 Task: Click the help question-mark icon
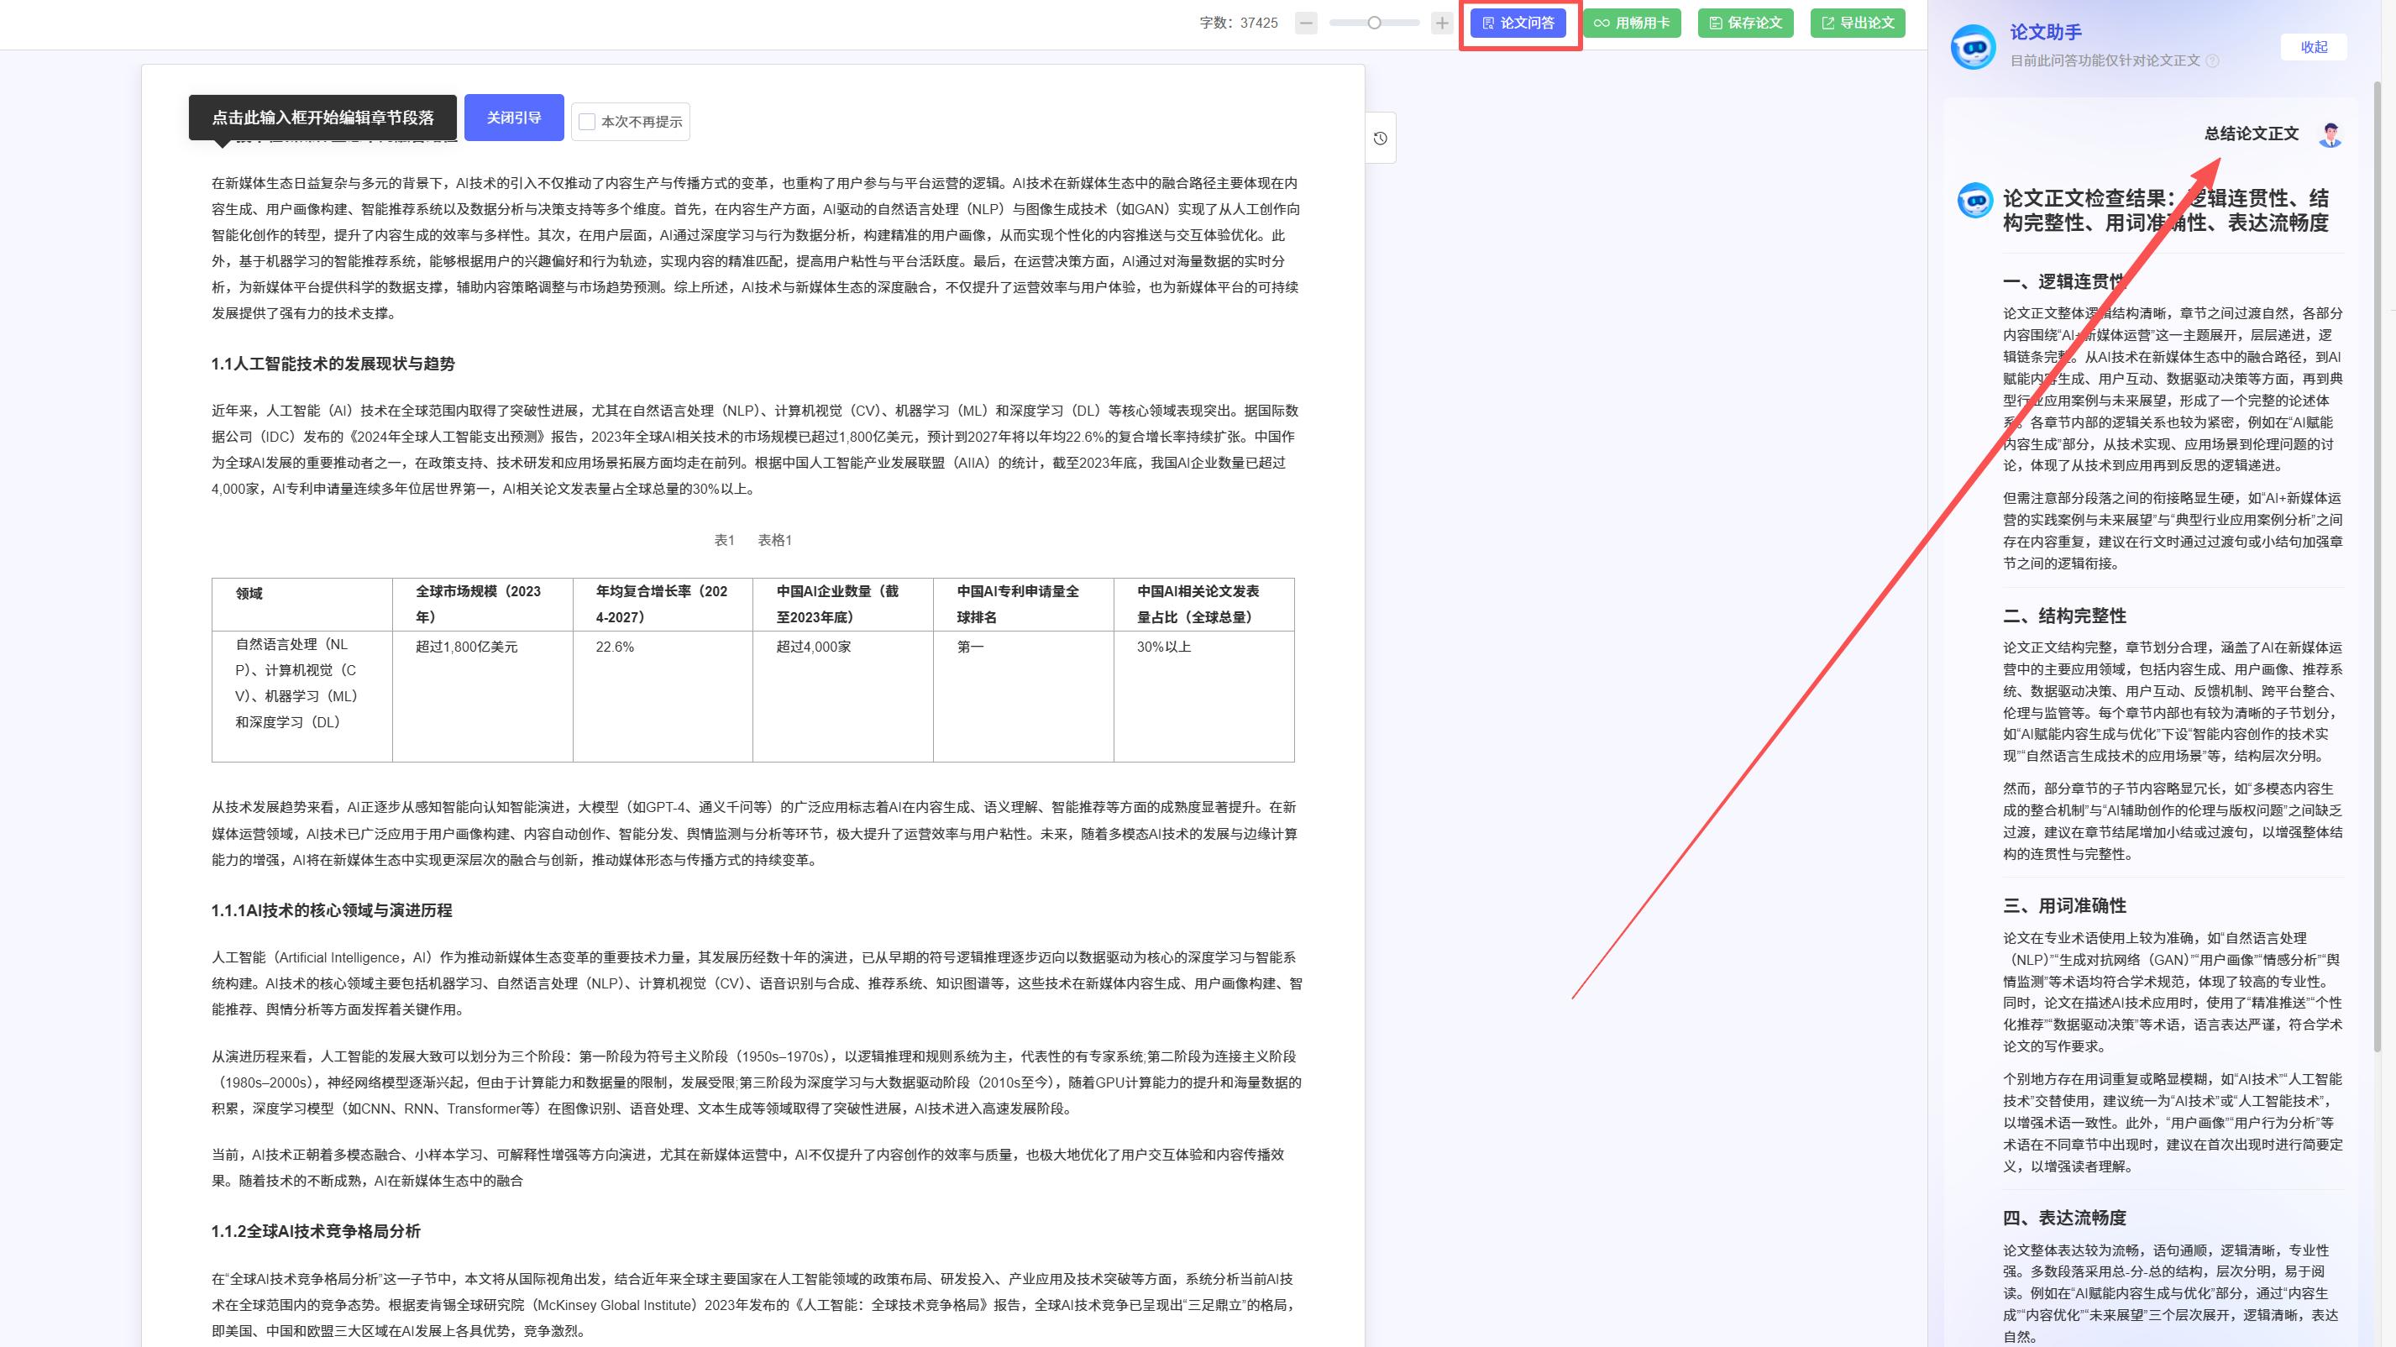[2213, 61]
